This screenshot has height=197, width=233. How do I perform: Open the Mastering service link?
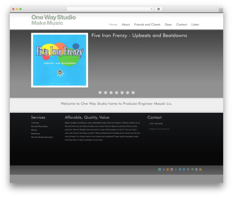pos(35,134)
